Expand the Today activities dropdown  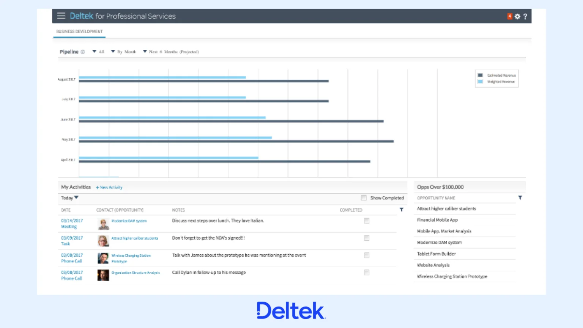click(x=70, y=198)
